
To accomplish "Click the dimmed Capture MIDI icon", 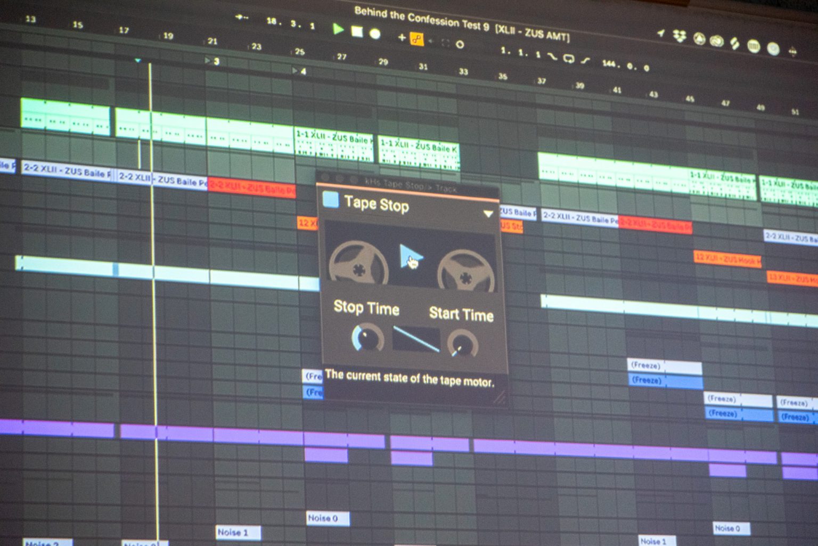I will coord(445,43).
